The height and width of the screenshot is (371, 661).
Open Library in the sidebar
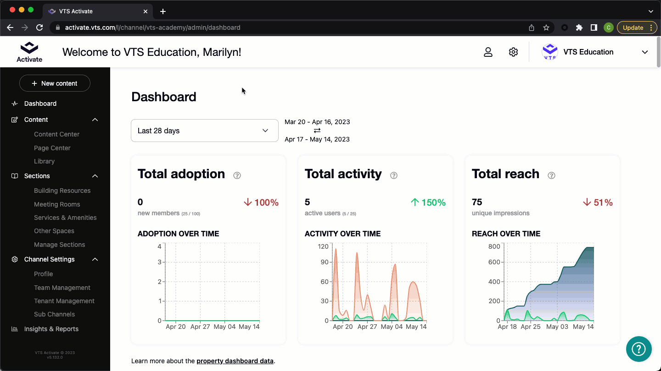(44, 161)
